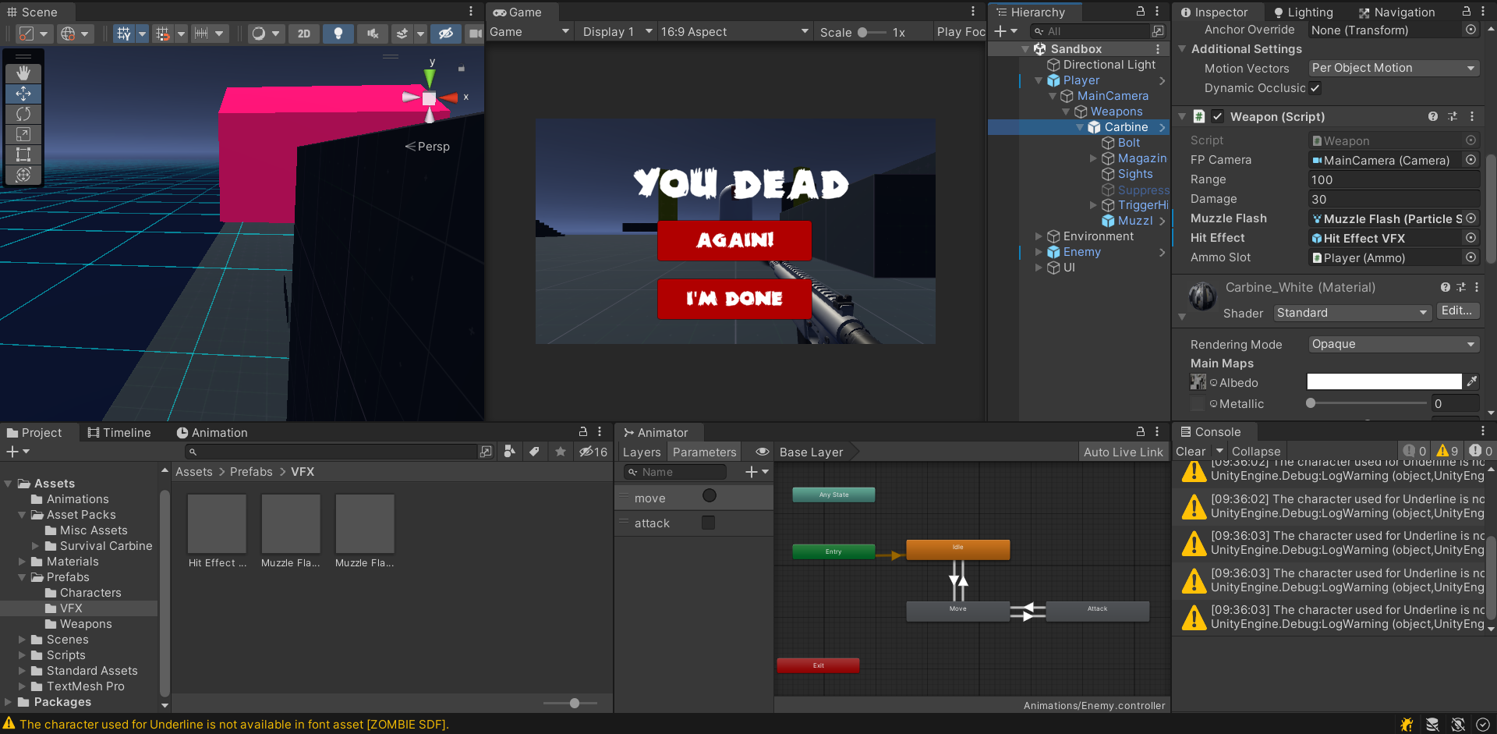Toggle Dynamic Occlusion checkbox

coord(1315,88)
